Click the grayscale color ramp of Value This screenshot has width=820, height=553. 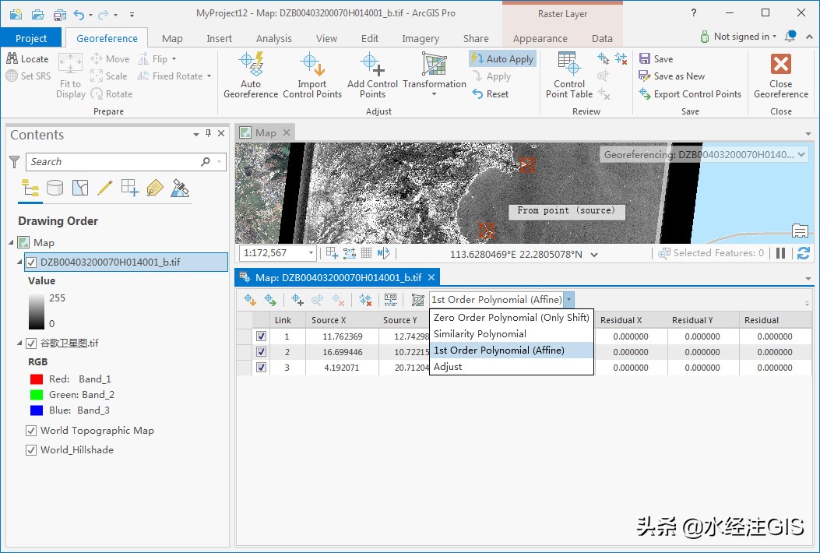pos(37,311)
